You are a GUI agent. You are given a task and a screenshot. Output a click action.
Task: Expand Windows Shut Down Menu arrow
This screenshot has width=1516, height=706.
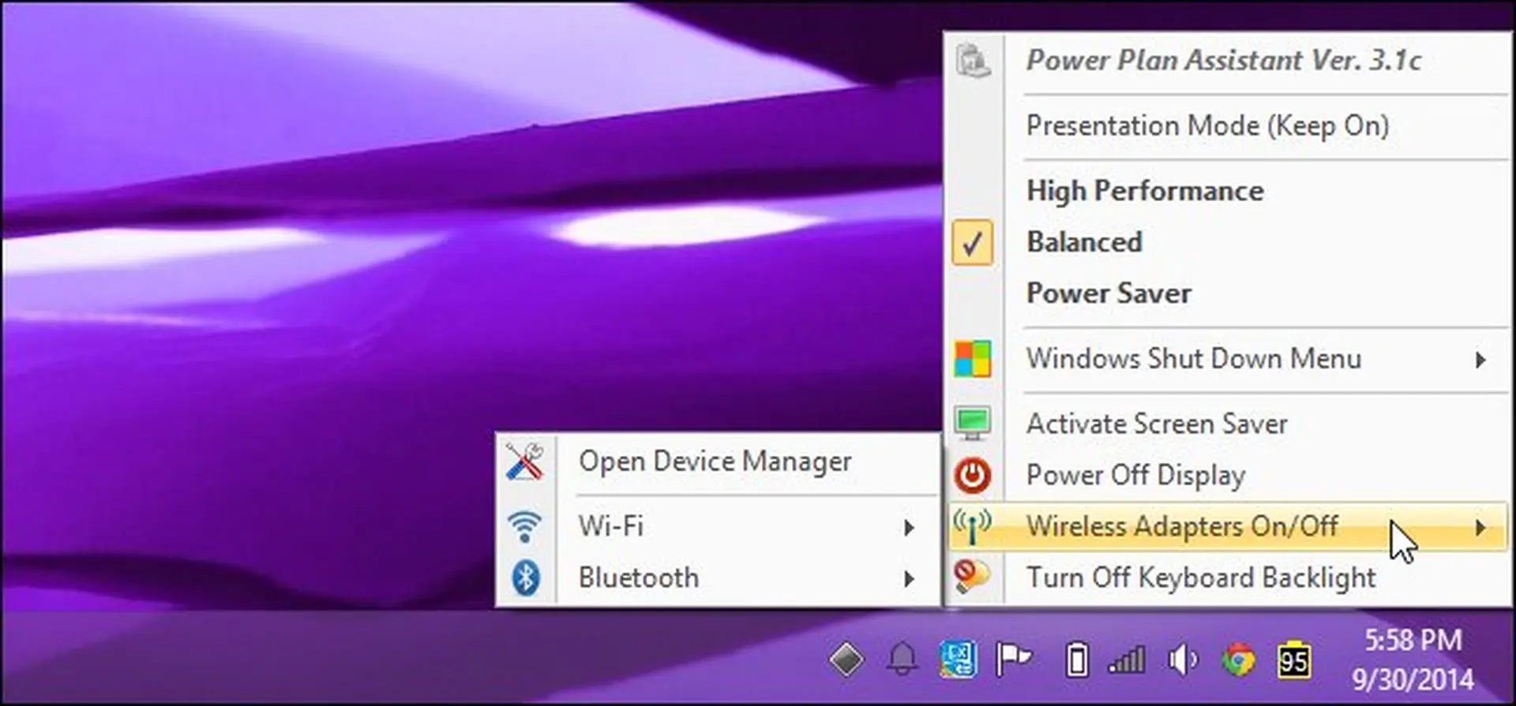click(x=1480, y=360)
